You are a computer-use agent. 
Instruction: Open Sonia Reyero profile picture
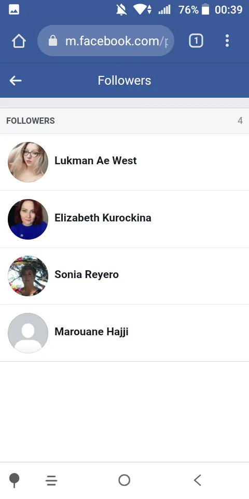click(x=28, y=276)
